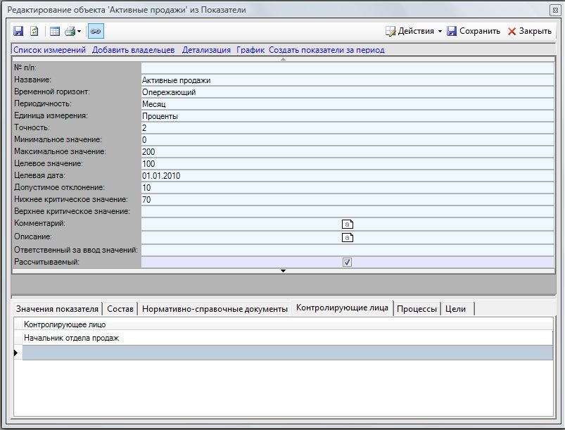The width and height of the screenshot is (565, 430).
Task: Click the table grid toolbar icon
Action: [x=54, y=31]
